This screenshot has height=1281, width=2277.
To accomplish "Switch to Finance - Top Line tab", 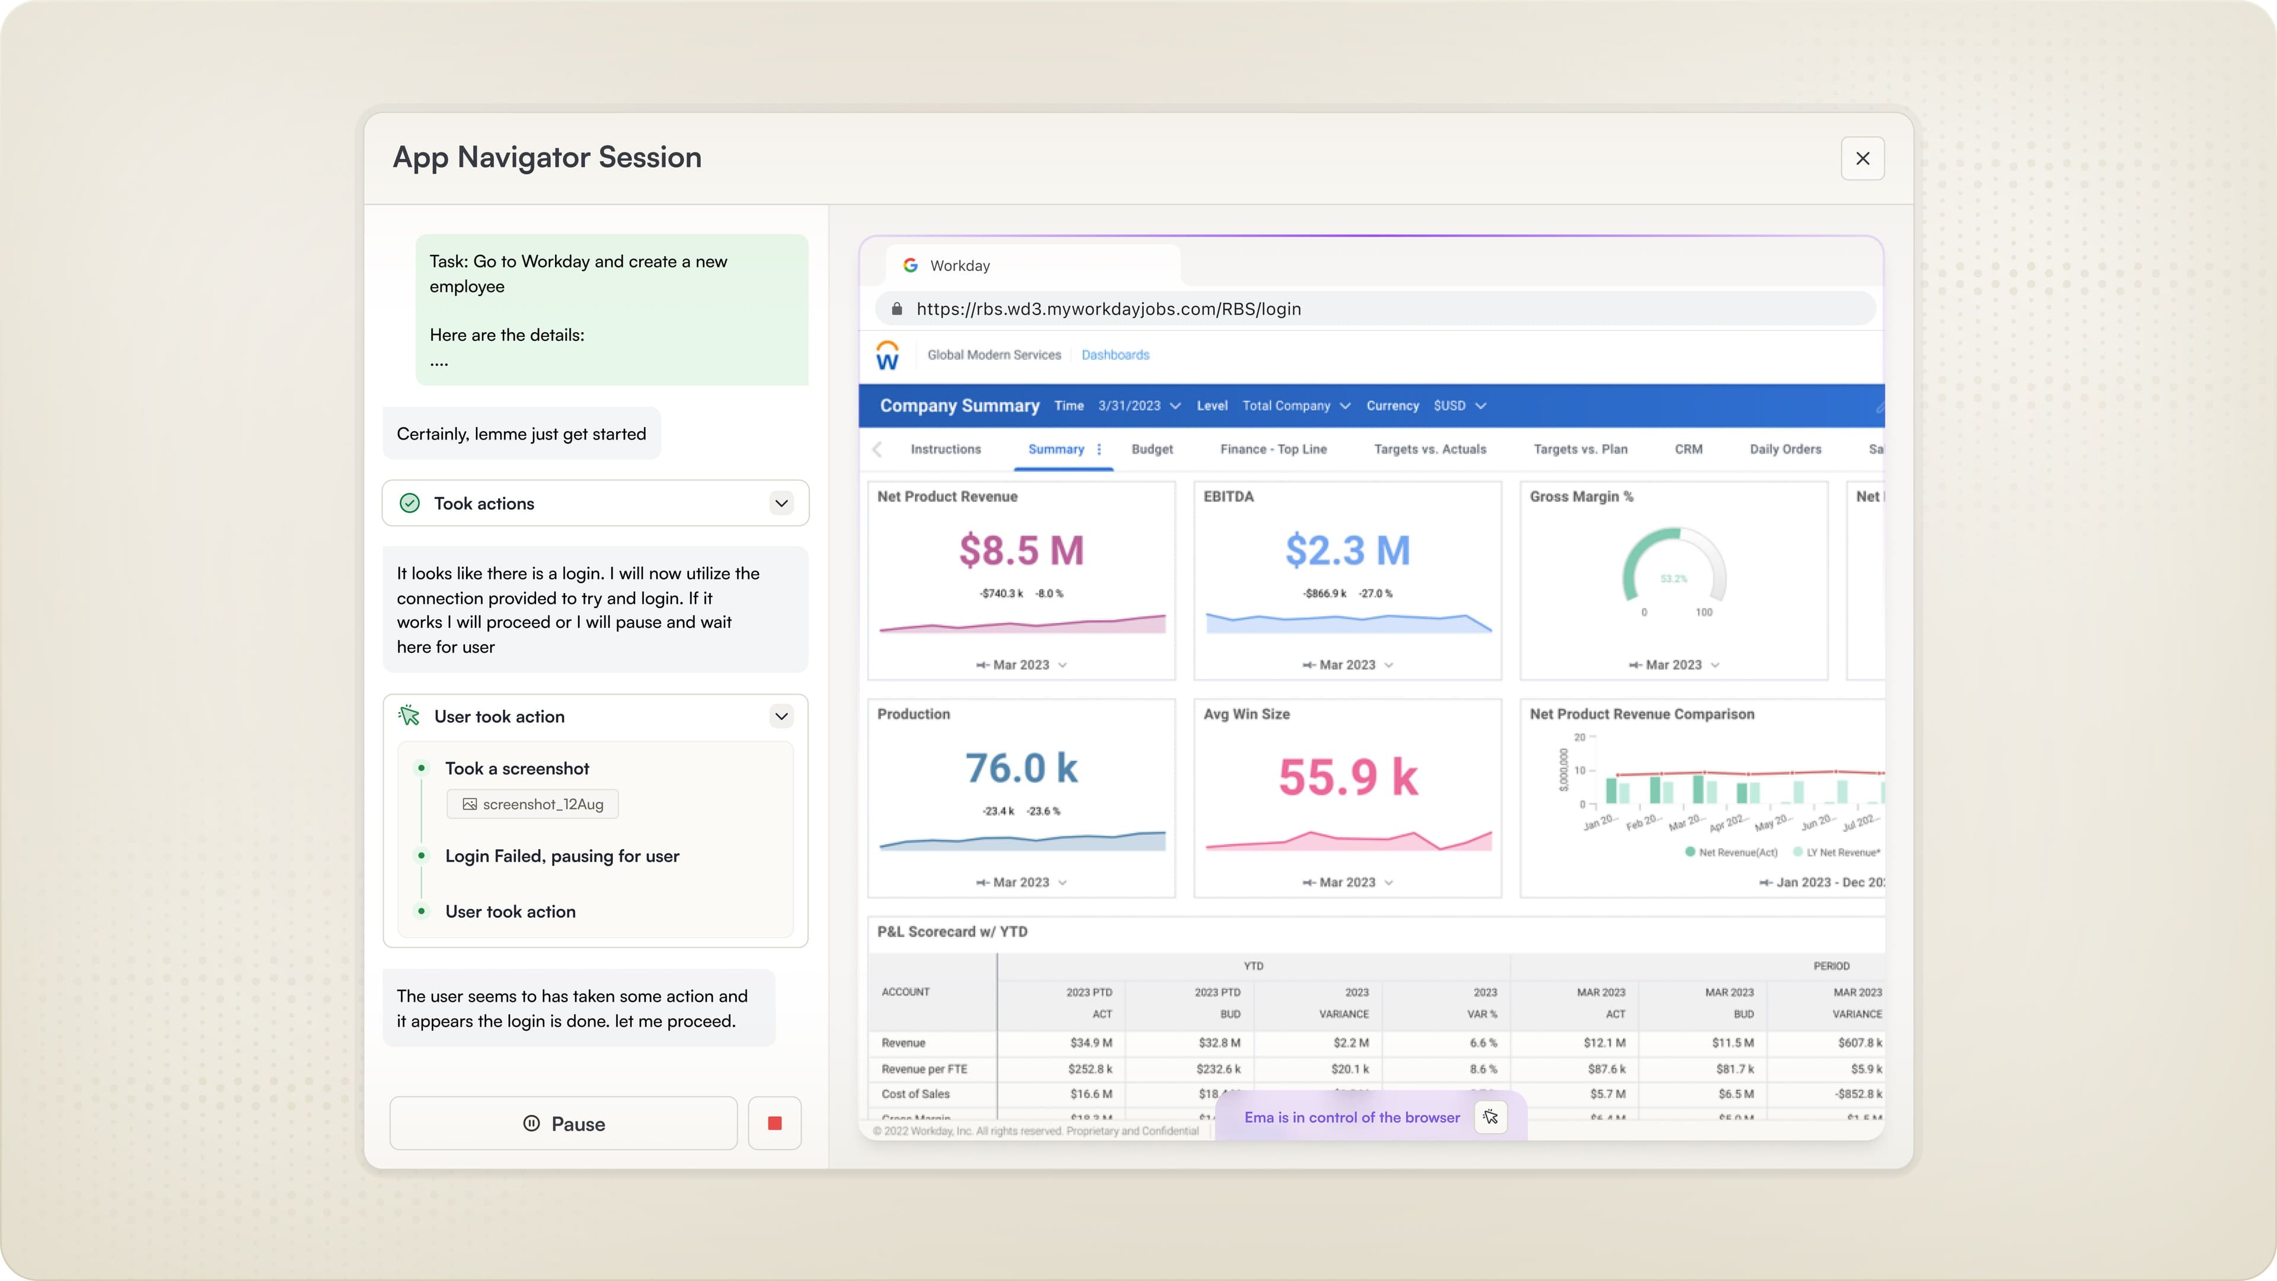I will [1273, 449].
